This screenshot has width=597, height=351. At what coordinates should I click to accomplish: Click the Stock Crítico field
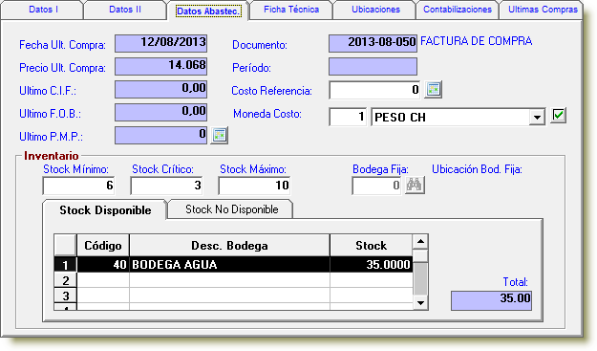tap(166, 186)
